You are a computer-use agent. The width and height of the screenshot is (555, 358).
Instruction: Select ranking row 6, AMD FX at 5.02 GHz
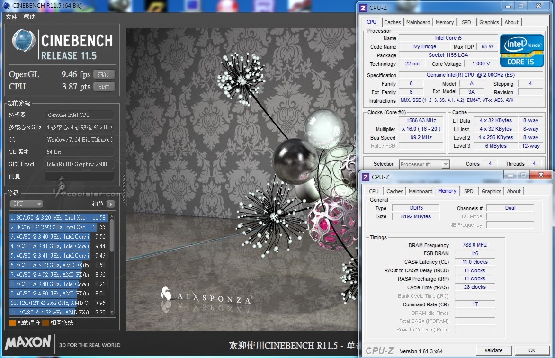tap(58, 265)
